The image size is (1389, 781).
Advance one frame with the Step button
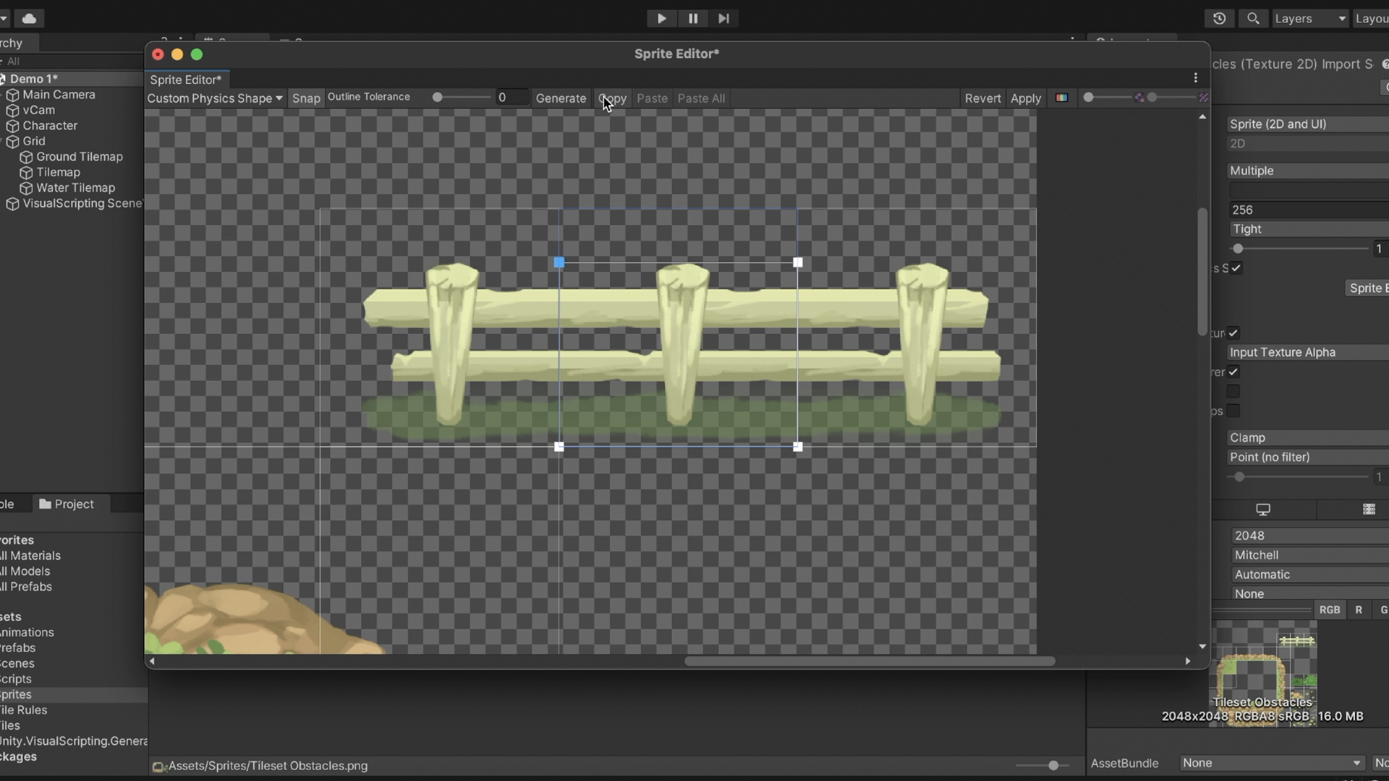coord(723,19)
